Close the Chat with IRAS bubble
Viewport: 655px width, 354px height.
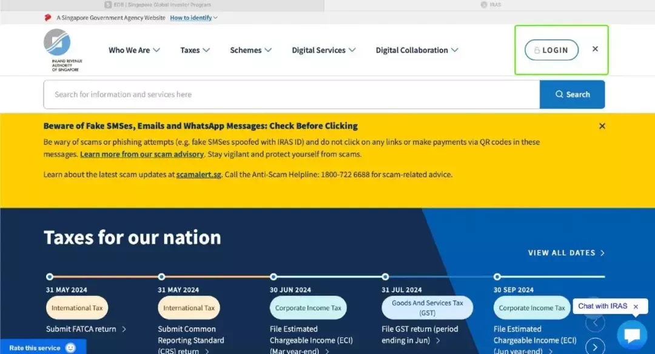(636, 306)
